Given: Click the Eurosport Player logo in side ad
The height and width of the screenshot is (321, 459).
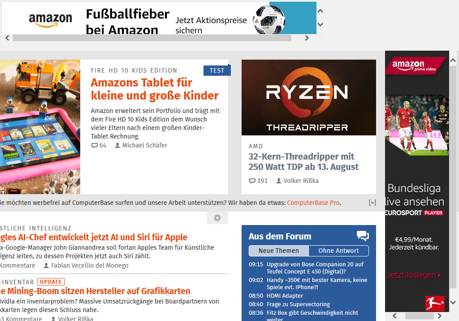Looking at the screenshot, I should pos(414,213).
